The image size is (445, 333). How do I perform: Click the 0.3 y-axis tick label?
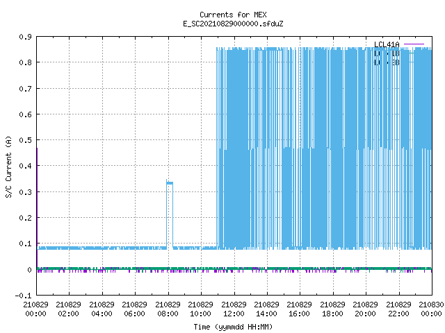(25, 192)
